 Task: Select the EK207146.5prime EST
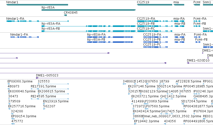[x=129, y=89]
